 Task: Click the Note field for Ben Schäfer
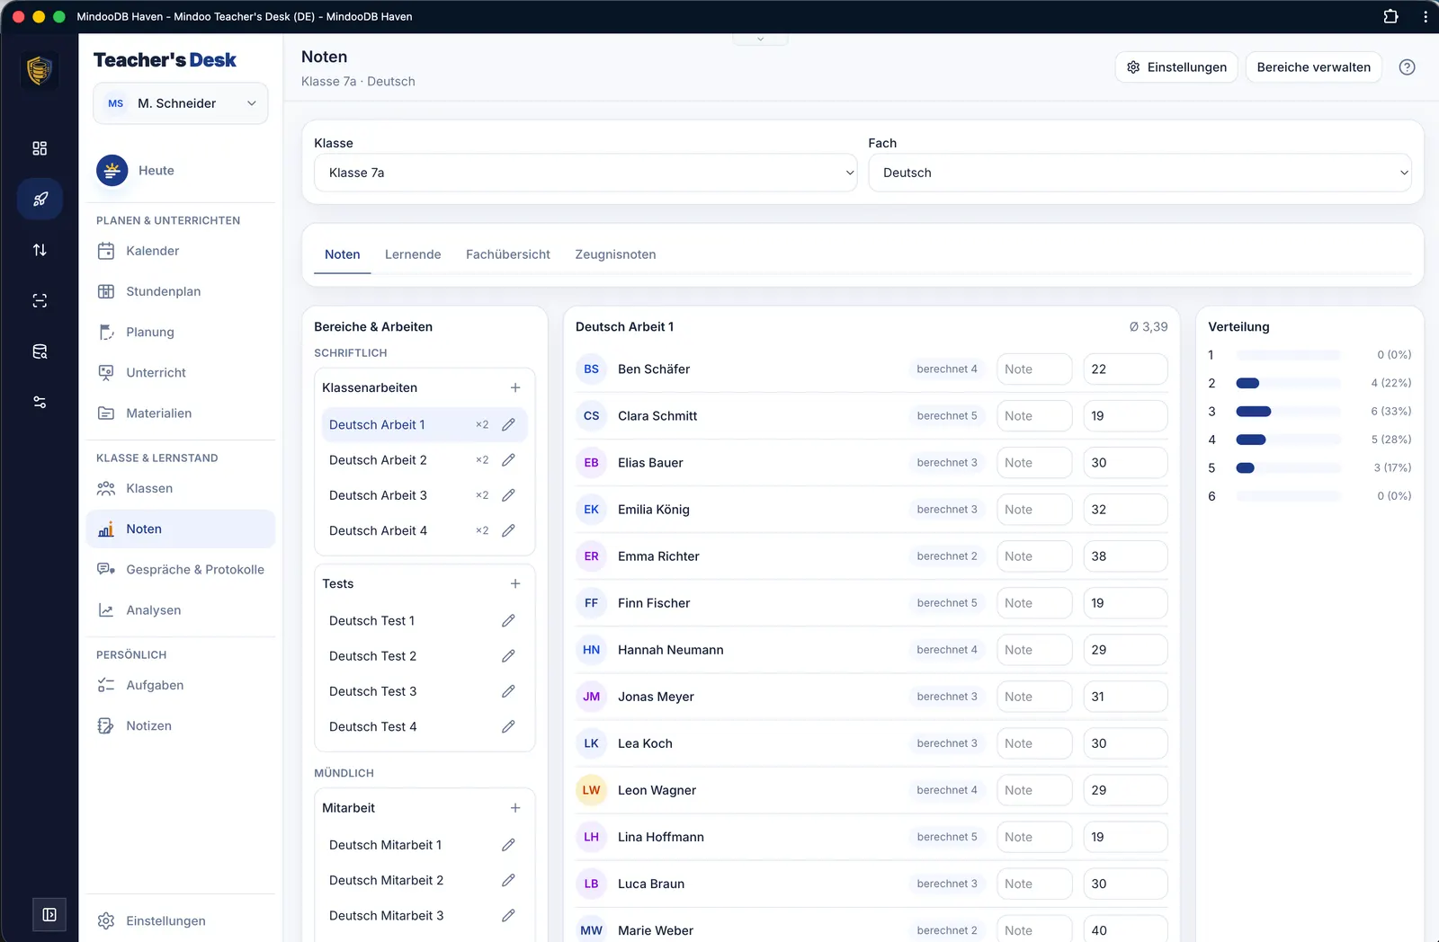pos(1034,369)
